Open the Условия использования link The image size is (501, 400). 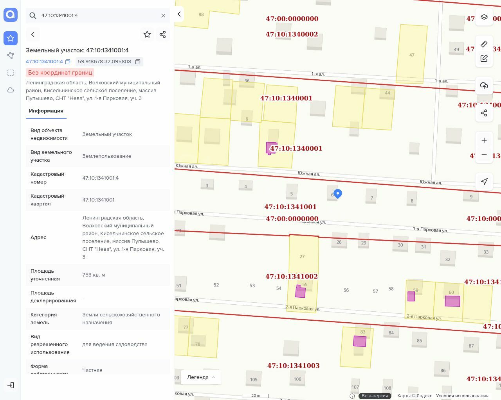pyautogui.click(x=462, y=396)
